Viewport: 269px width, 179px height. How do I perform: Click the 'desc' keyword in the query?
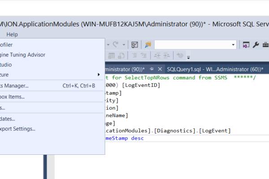point(138,138)
